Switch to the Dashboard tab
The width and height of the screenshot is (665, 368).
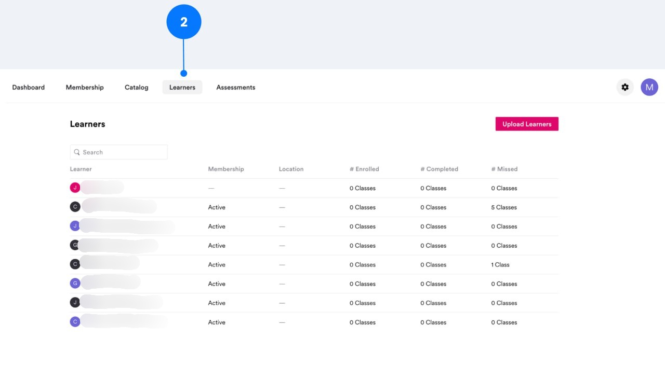(x=29, y=87)
